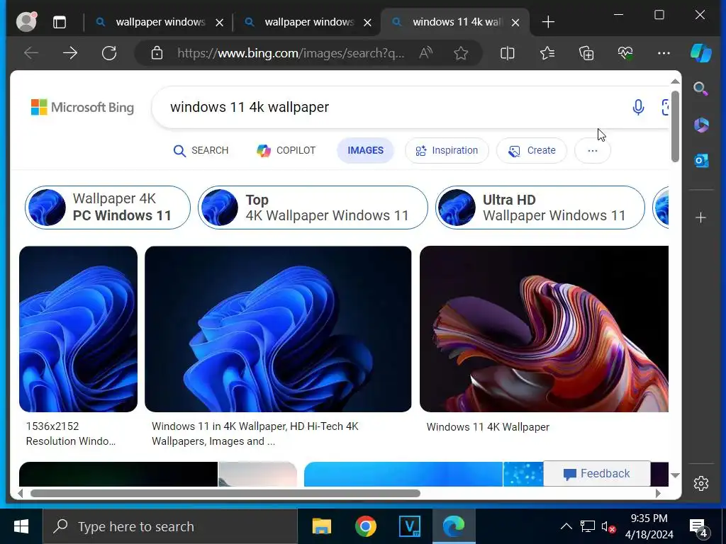Switch to SEARCH results
Screen dimensions: 726x544
tap(201, 150)
